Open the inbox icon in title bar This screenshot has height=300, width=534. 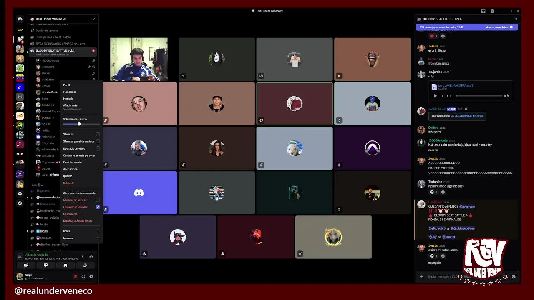point(483,11)
